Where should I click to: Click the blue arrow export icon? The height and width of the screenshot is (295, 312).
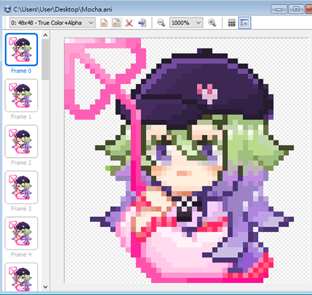pos(142,23)
